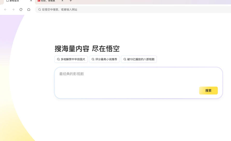The width and height of the screenshot is (231, 141).
Task: Search suggestion 破10亿播放的八部短剧
Action: (139, 59)
